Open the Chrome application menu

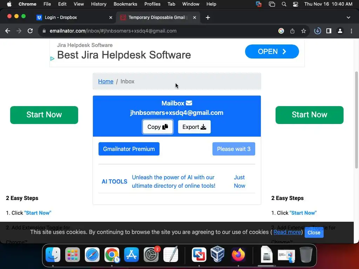(x=27, y=4)
